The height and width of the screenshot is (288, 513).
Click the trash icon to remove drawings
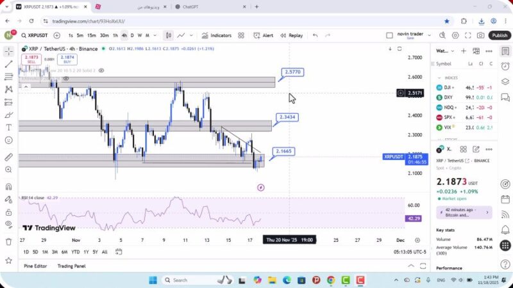pos(8,241)
